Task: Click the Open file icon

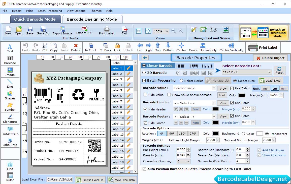Action: [x=19, y=31]
